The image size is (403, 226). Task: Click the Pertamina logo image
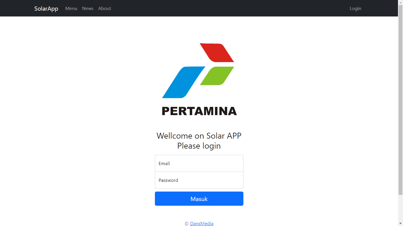199,79
